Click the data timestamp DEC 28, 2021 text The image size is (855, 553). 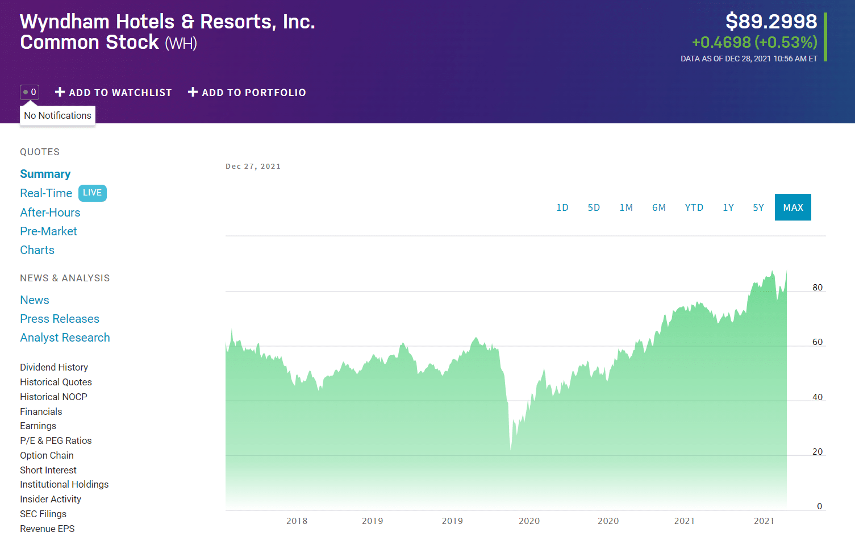tap(749, 59)
